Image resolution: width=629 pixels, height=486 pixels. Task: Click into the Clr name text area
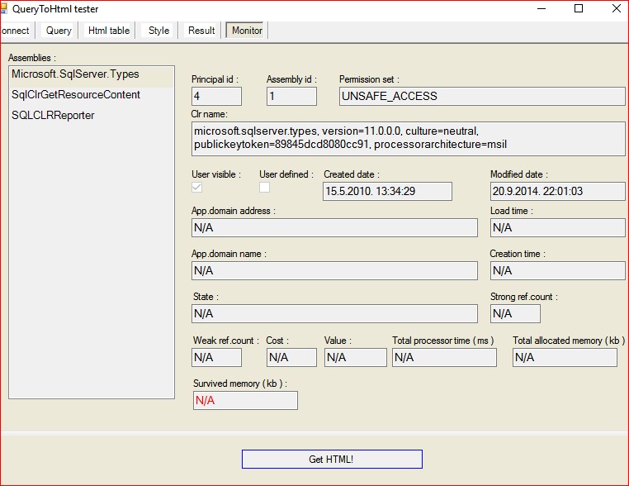tap(408, 138)
